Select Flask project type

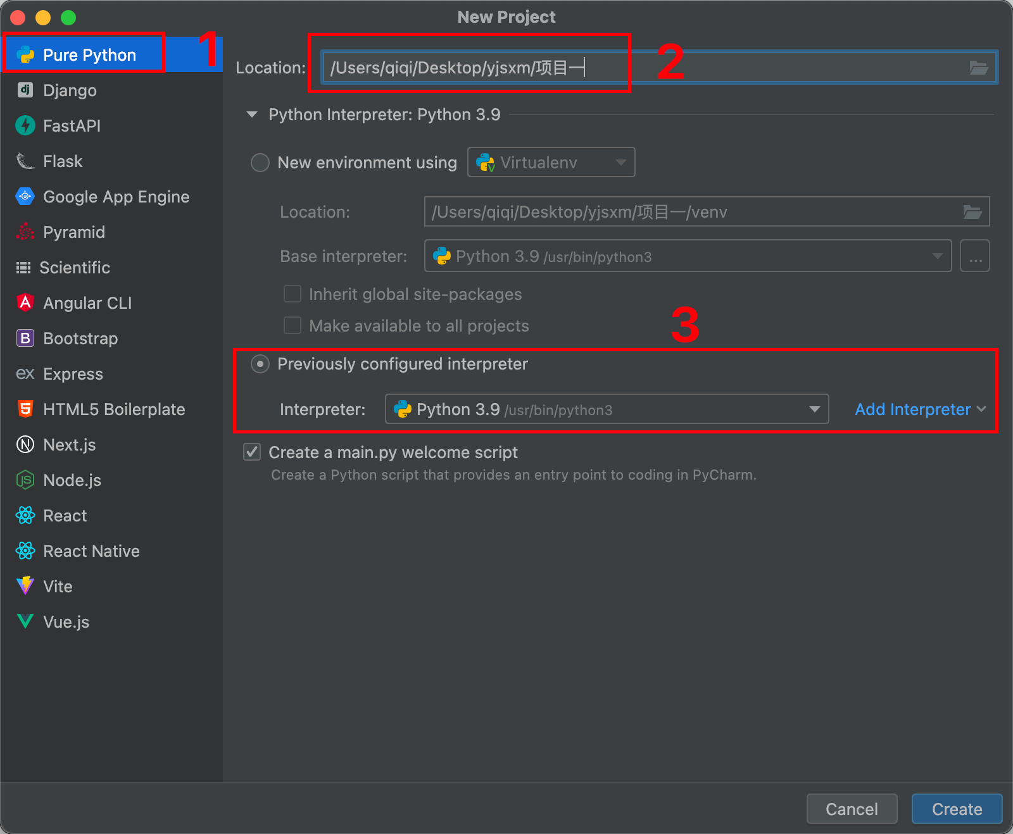(x=111, y=161)
